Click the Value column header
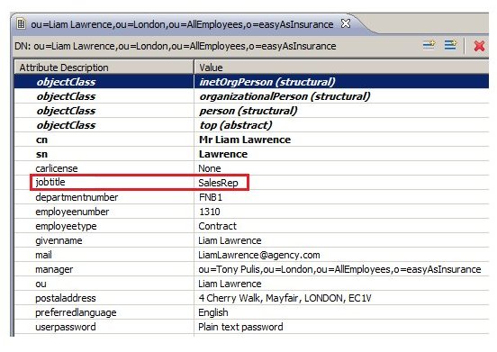Screen dimensions: 497x352 point(341,68)
